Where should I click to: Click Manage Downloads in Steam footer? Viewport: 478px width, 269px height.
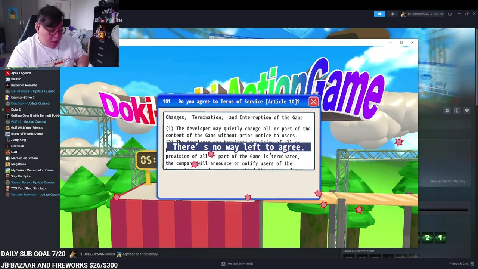(238, 263)
